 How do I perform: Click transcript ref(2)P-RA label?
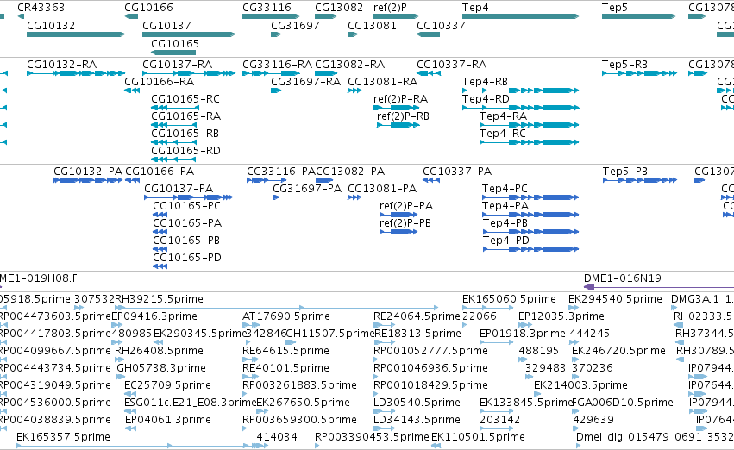point(401,98)
